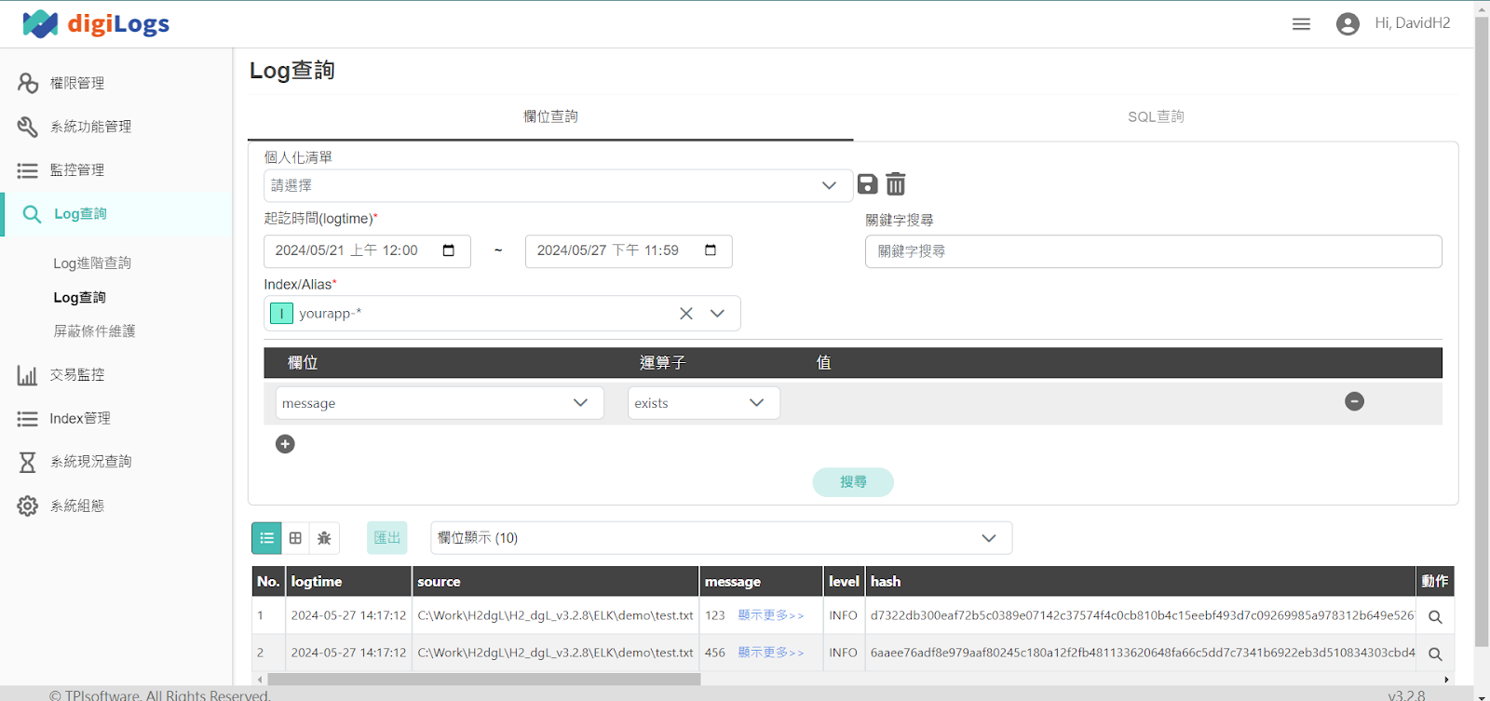Click the horizontal table scrollbar
The height and width of the screenshot is (701, 1490).
pos(483,680)
